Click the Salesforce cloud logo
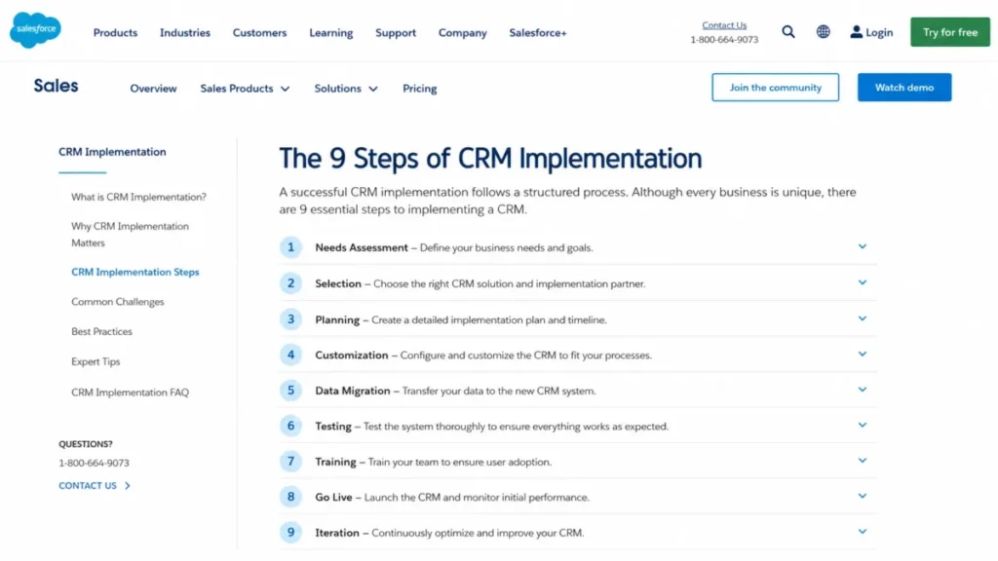The image size is (998, 561). 36,30
